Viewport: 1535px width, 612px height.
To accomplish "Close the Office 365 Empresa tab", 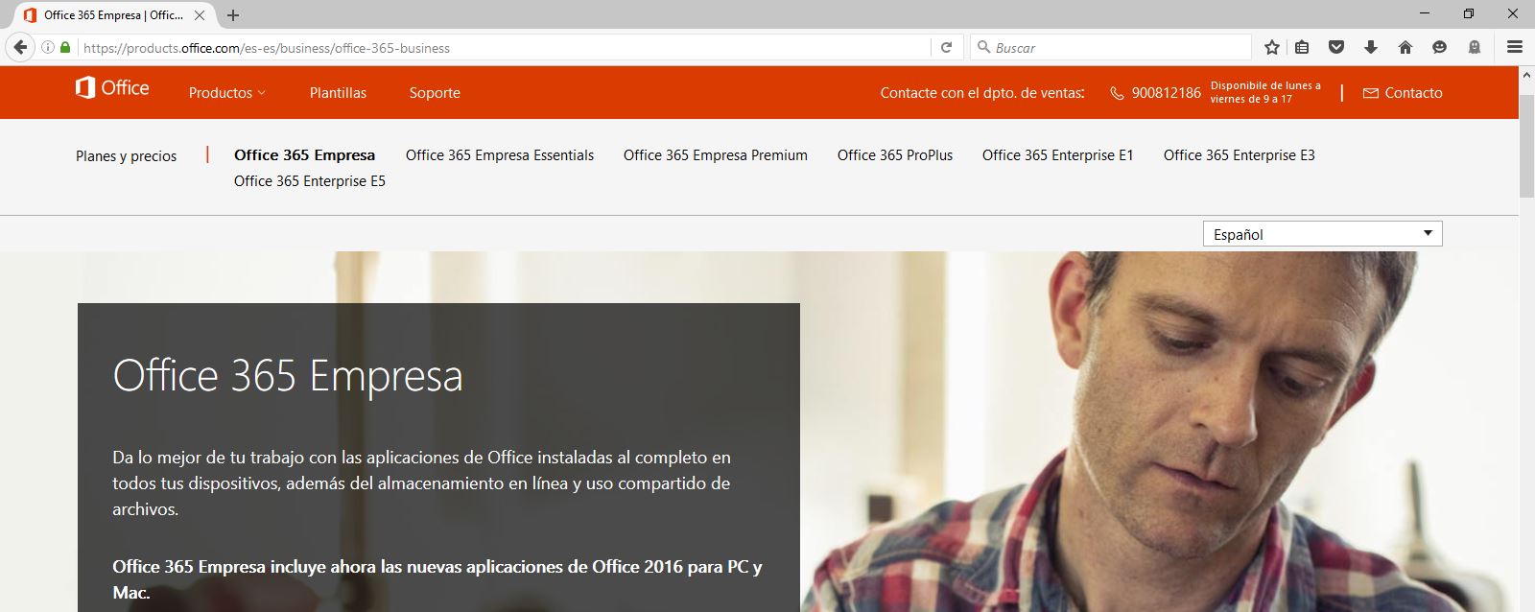I will coord(200,15).
